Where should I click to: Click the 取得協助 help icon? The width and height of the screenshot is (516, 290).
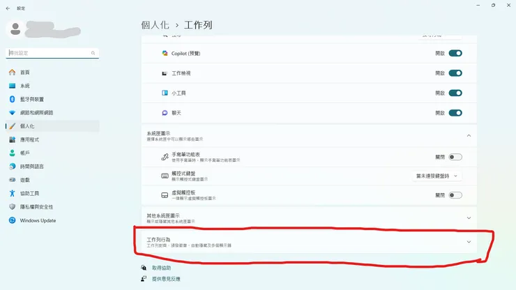(x=144, y=268)
